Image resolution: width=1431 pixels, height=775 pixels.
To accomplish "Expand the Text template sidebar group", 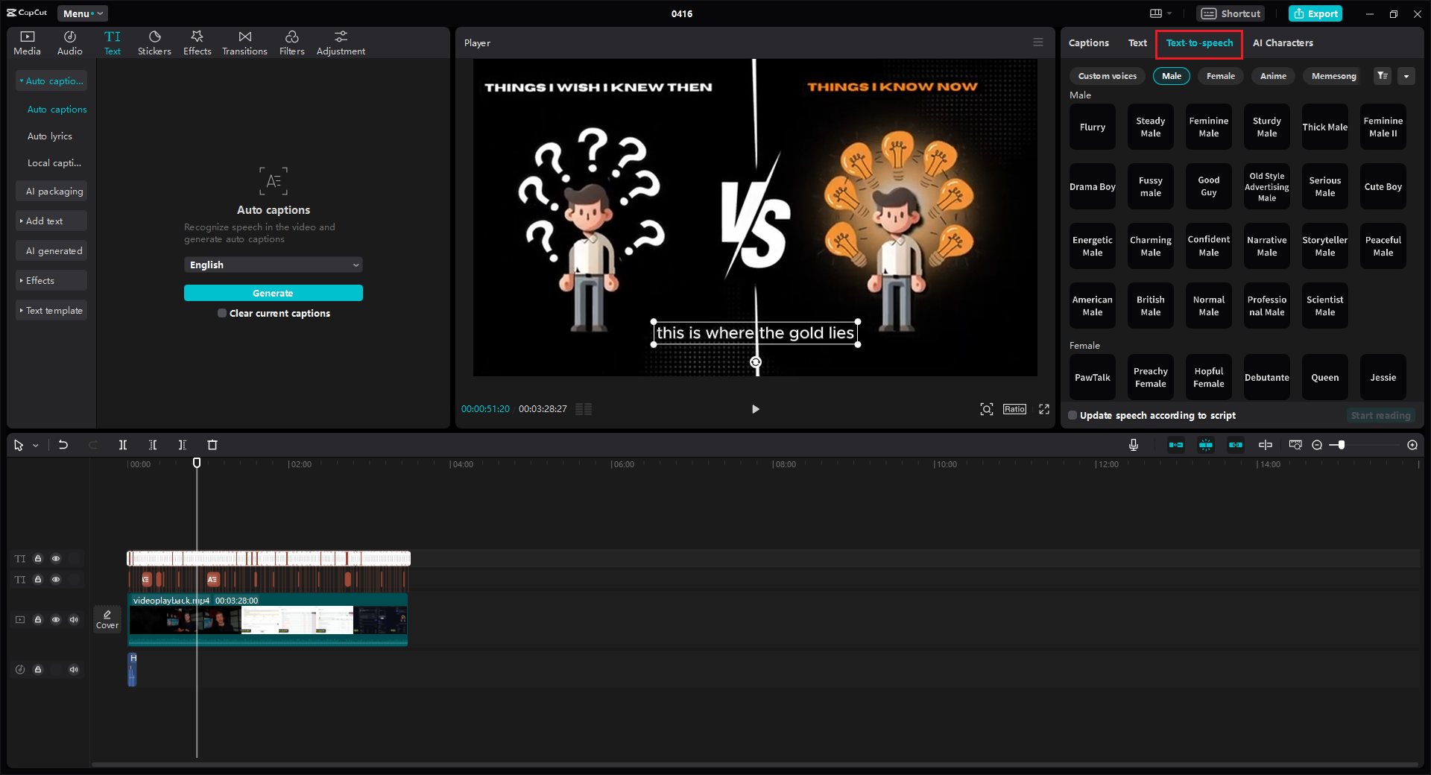I will pyautogui.click(x=51, y=310).
